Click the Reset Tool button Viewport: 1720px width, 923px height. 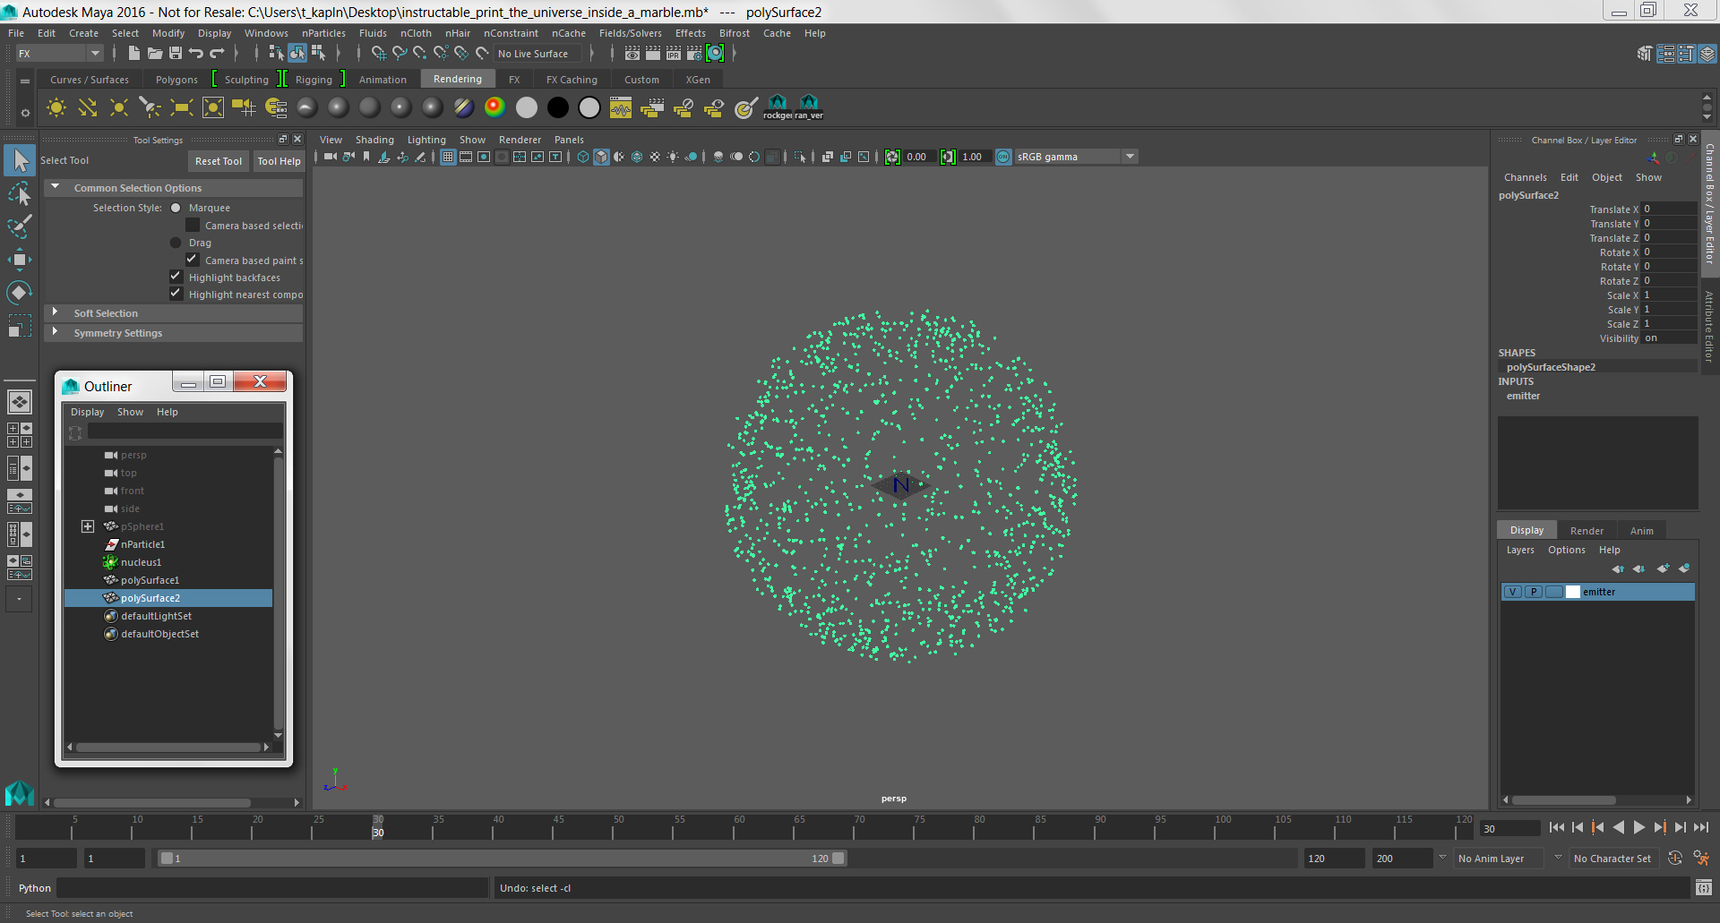click(x=219, y=161)
